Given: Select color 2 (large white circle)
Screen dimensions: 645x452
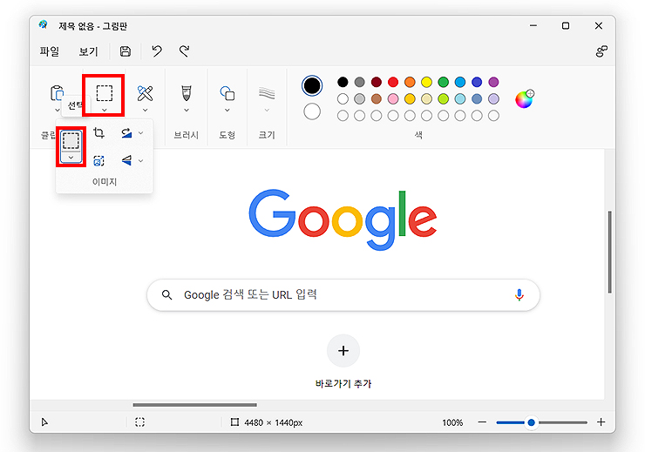Looking at the screenshot, I should tap(312, 111).
